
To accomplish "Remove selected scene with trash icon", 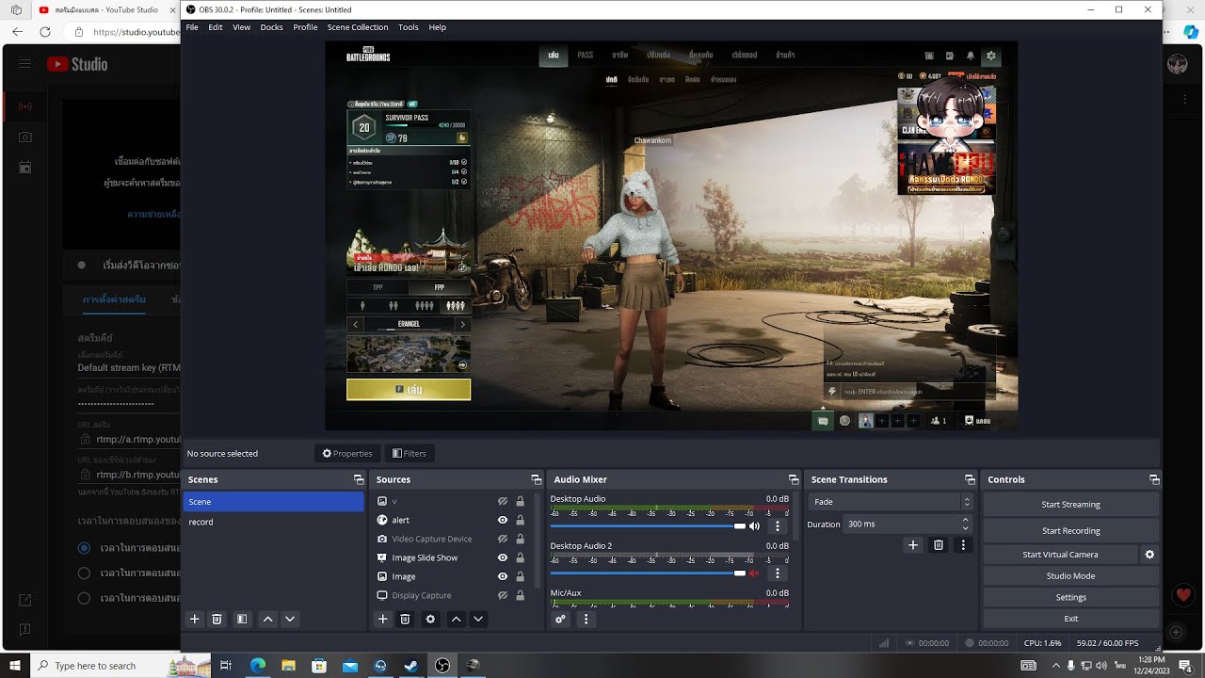I will click(x=217, y=619).
